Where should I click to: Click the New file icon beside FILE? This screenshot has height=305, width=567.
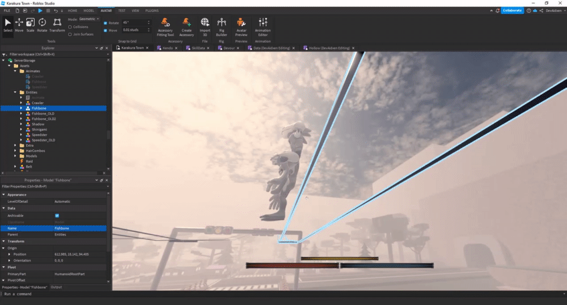click(17, 11)
